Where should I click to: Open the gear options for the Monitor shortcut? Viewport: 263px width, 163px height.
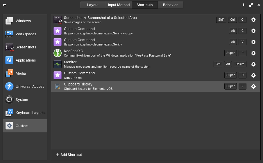click(x=253, y=64)
